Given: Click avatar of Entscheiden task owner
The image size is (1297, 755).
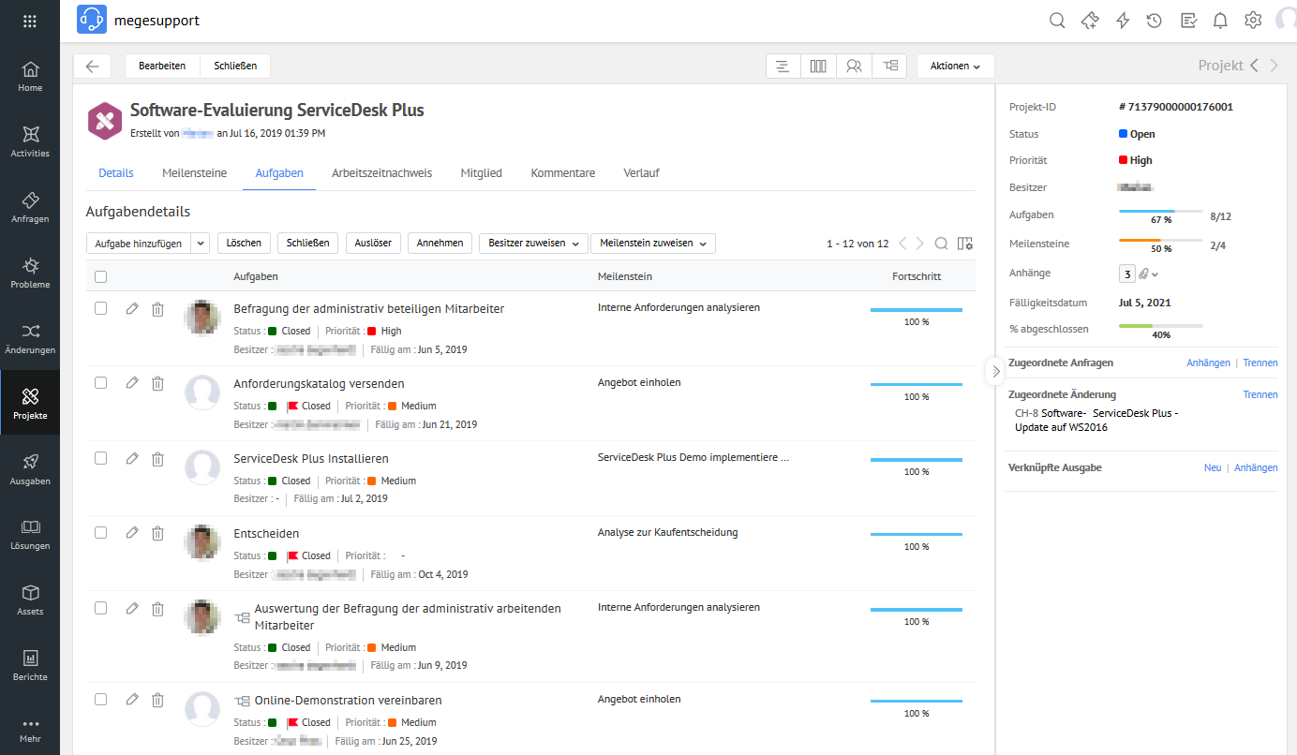Looking at the screenshot, I should [x=202, y=543].
